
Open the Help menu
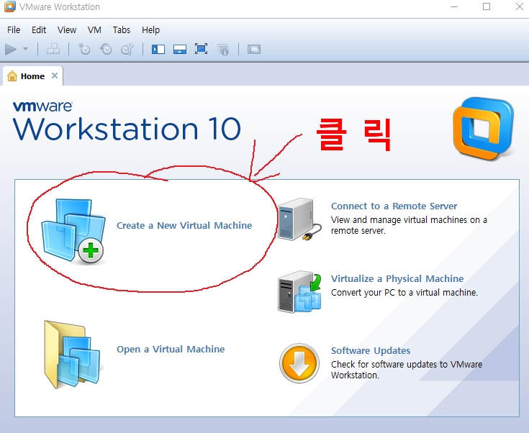click(x=150, y=30)
